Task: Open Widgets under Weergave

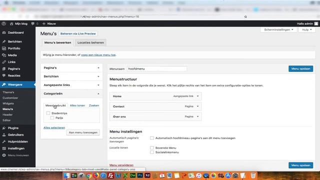Action: click(x=8, y=103)
